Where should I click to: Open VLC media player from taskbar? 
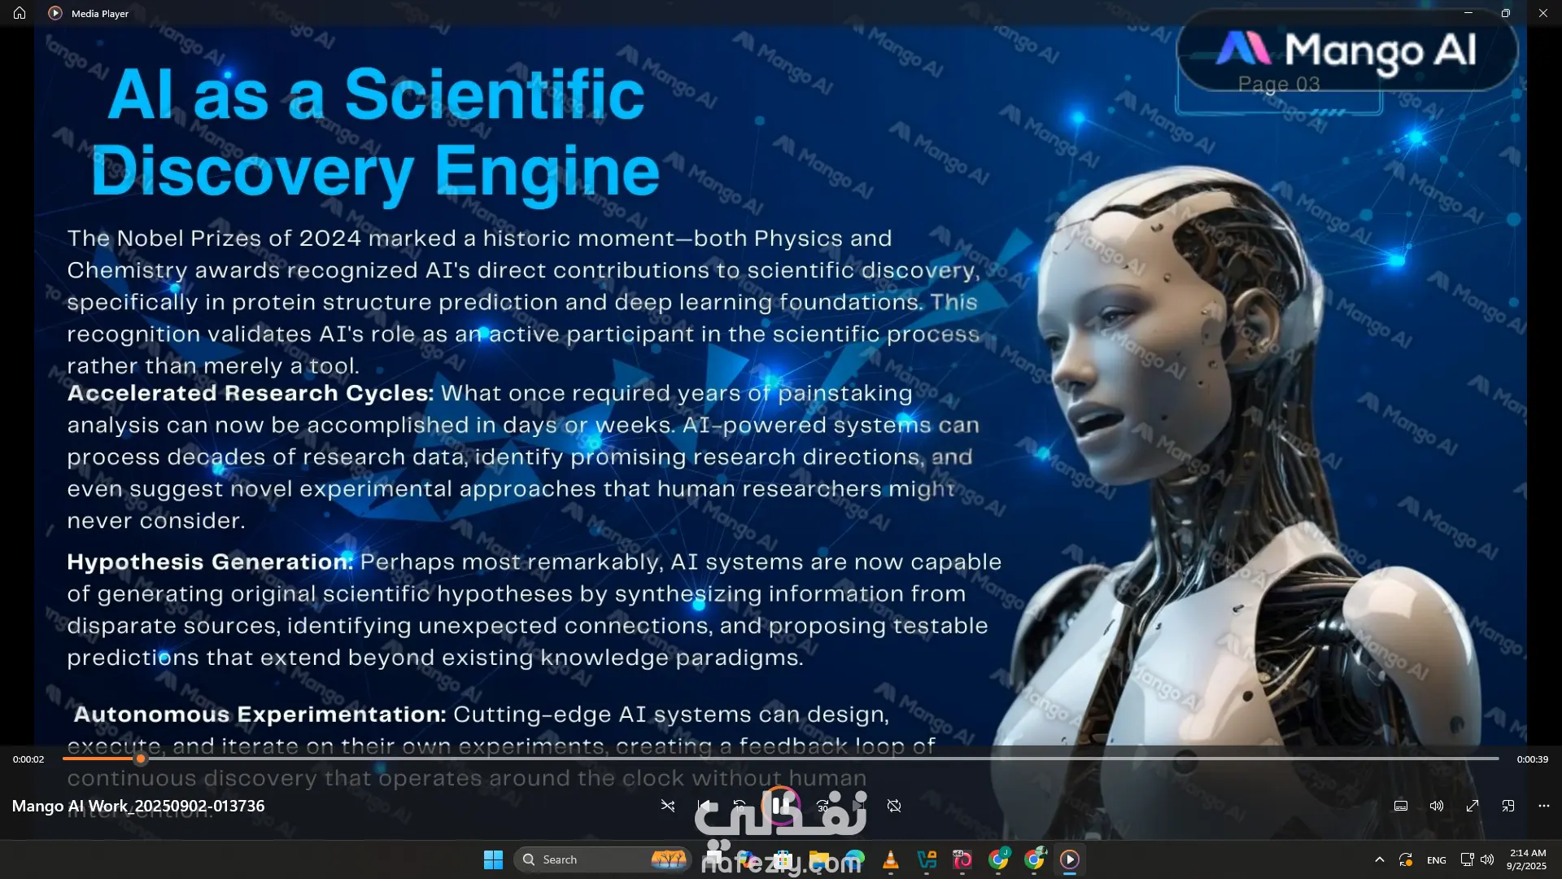[x=891, y=859]
